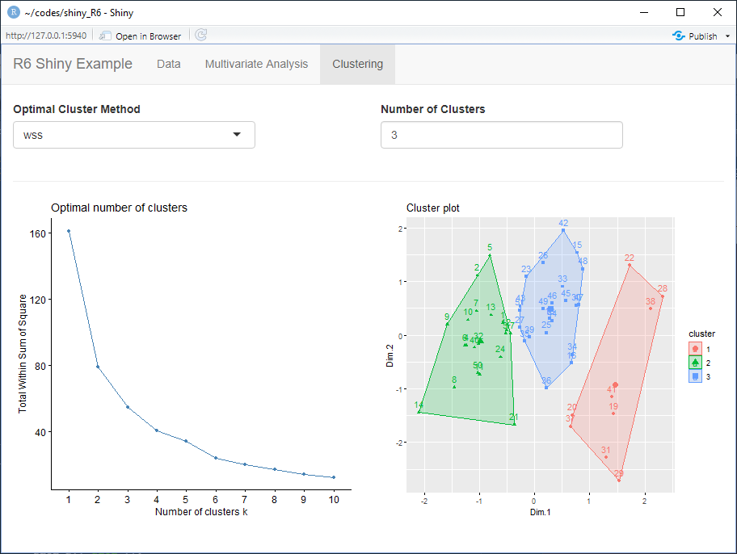Open the Optimal Cluster Method dropdown
The width and height of the screenshot is (737, 554).
coord(134,135)
